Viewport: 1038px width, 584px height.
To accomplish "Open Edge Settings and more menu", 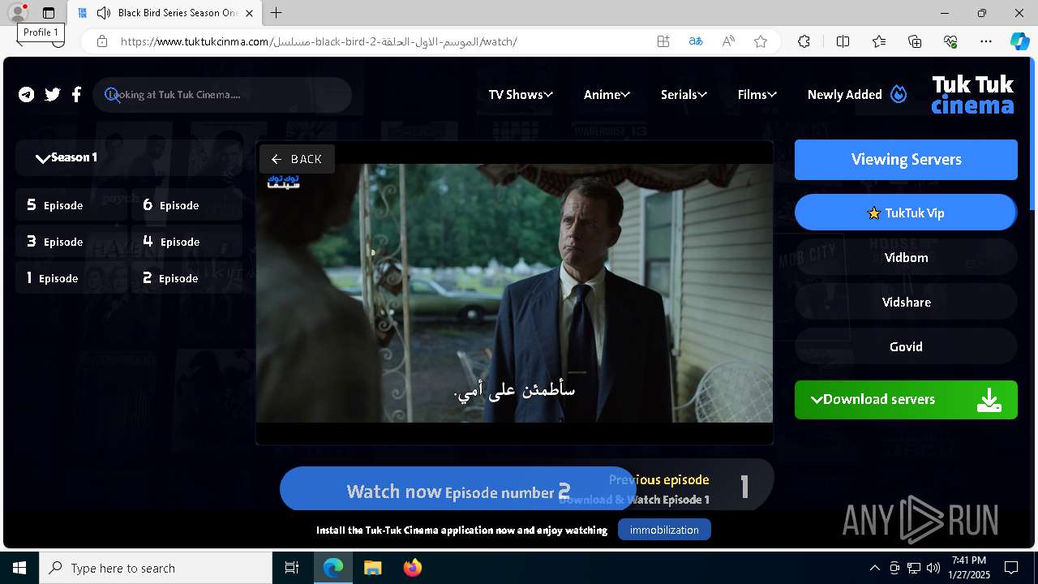I will (x=986, y=41).
